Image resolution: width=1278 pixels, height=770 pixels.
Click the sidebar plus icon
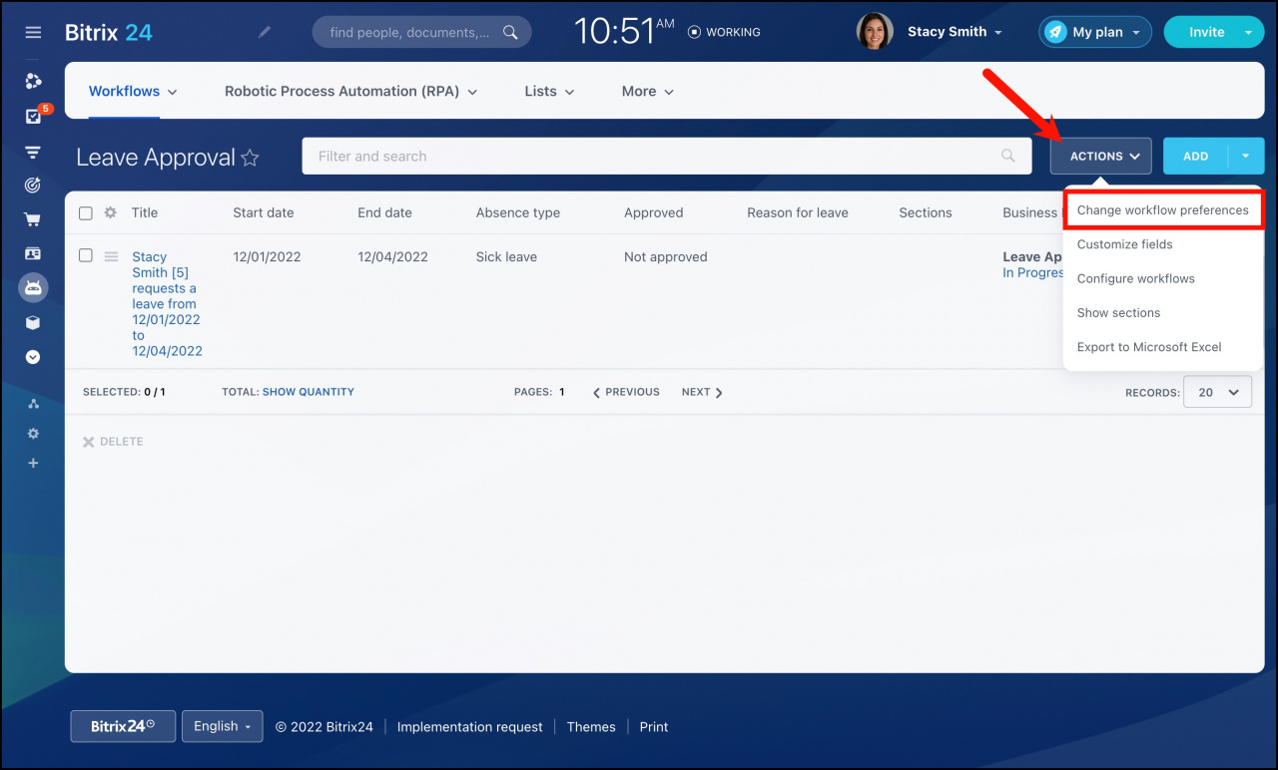33,463
